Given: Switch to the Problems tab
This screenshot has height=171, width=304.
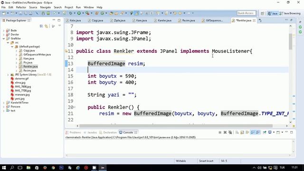Looking at the screenshot, I should coord(73,133).
